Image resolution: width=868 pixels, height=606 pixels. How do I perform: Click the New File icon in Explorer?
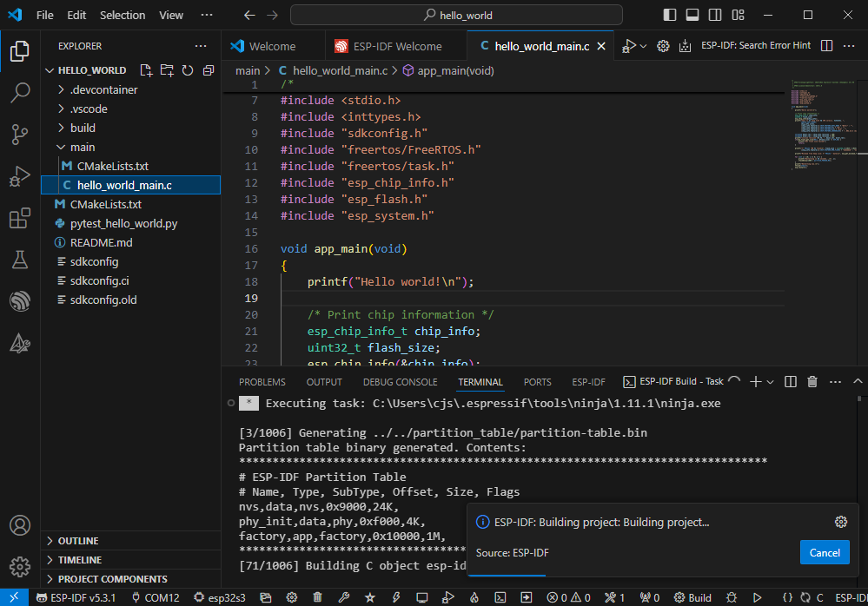click(x=146, y=70)
